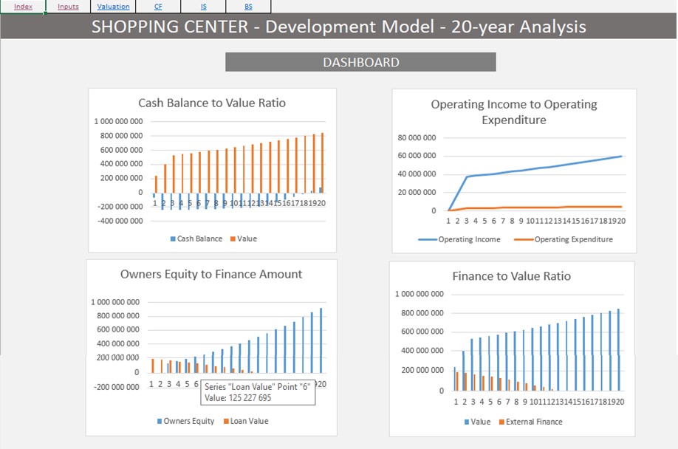The image size is (678, 449).
Task: Open the BS sheet tab
Action: [x=247, y=6]
